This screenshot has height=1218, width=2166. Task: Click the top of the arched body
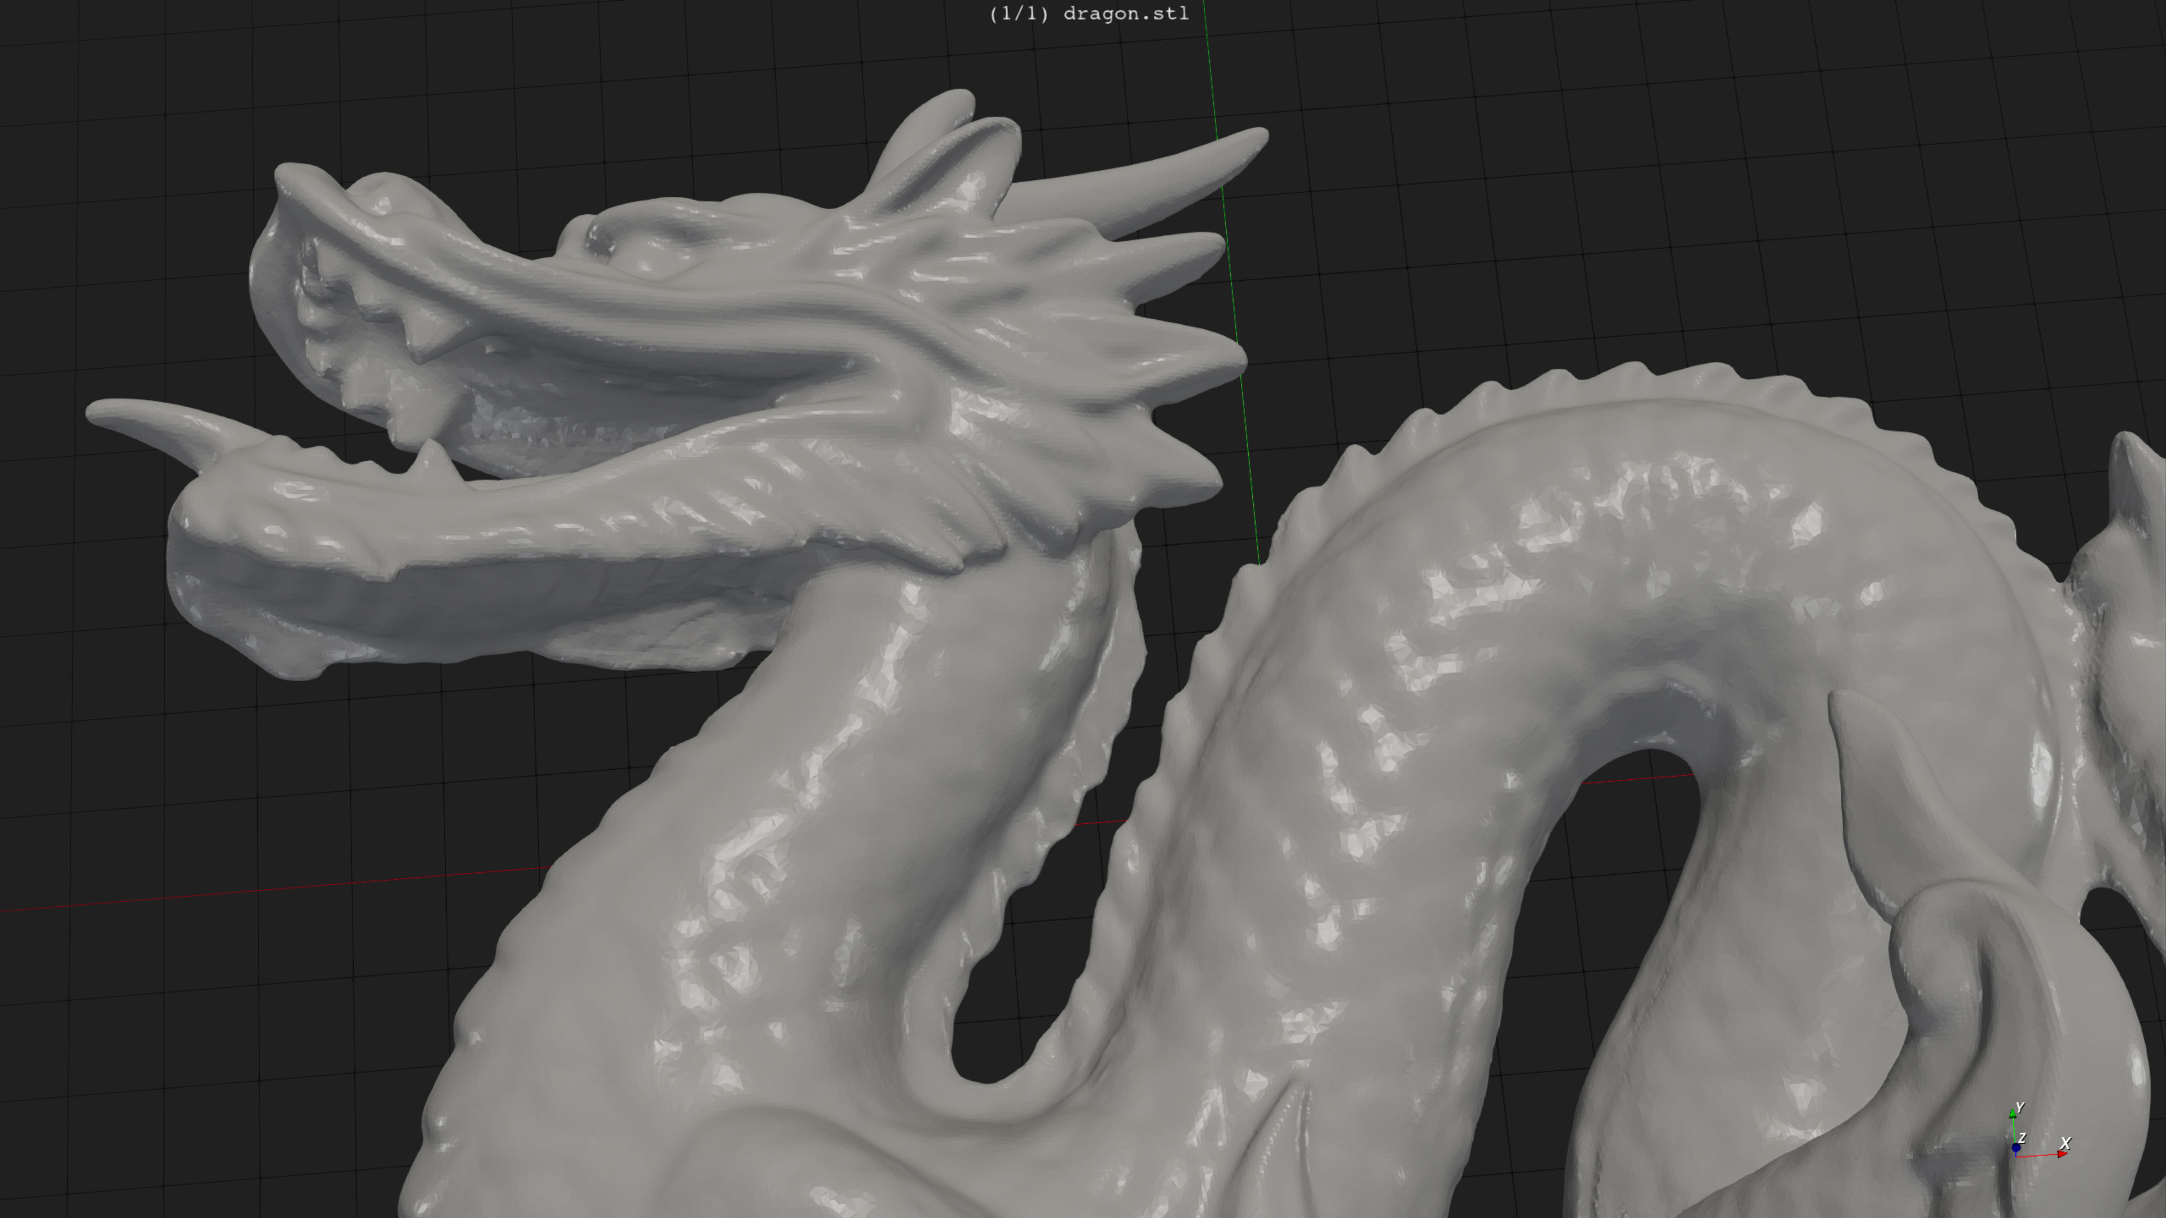pos(1640,420)
